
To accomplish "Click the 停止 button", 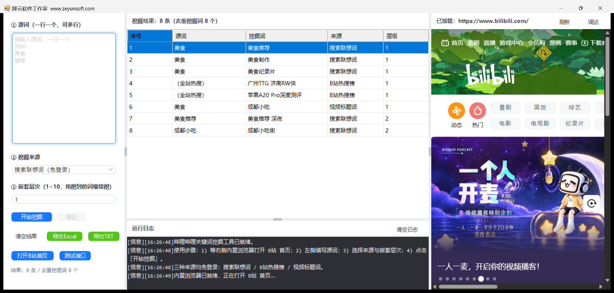I will coord(72,217).
